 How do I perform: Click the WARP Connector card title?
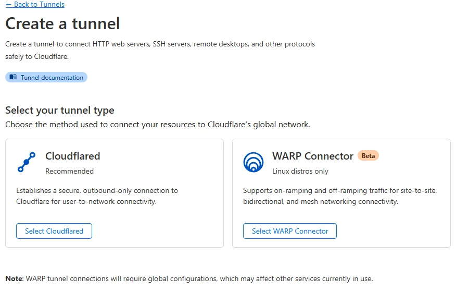[313, 156]
